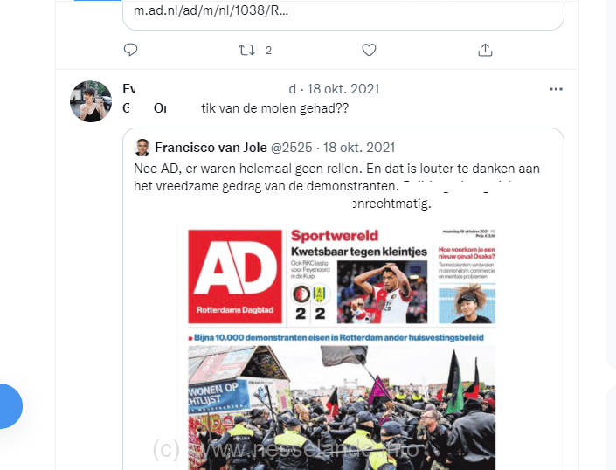
Task: Like the tweet via the heart icon
Action: tap(369, 50)
